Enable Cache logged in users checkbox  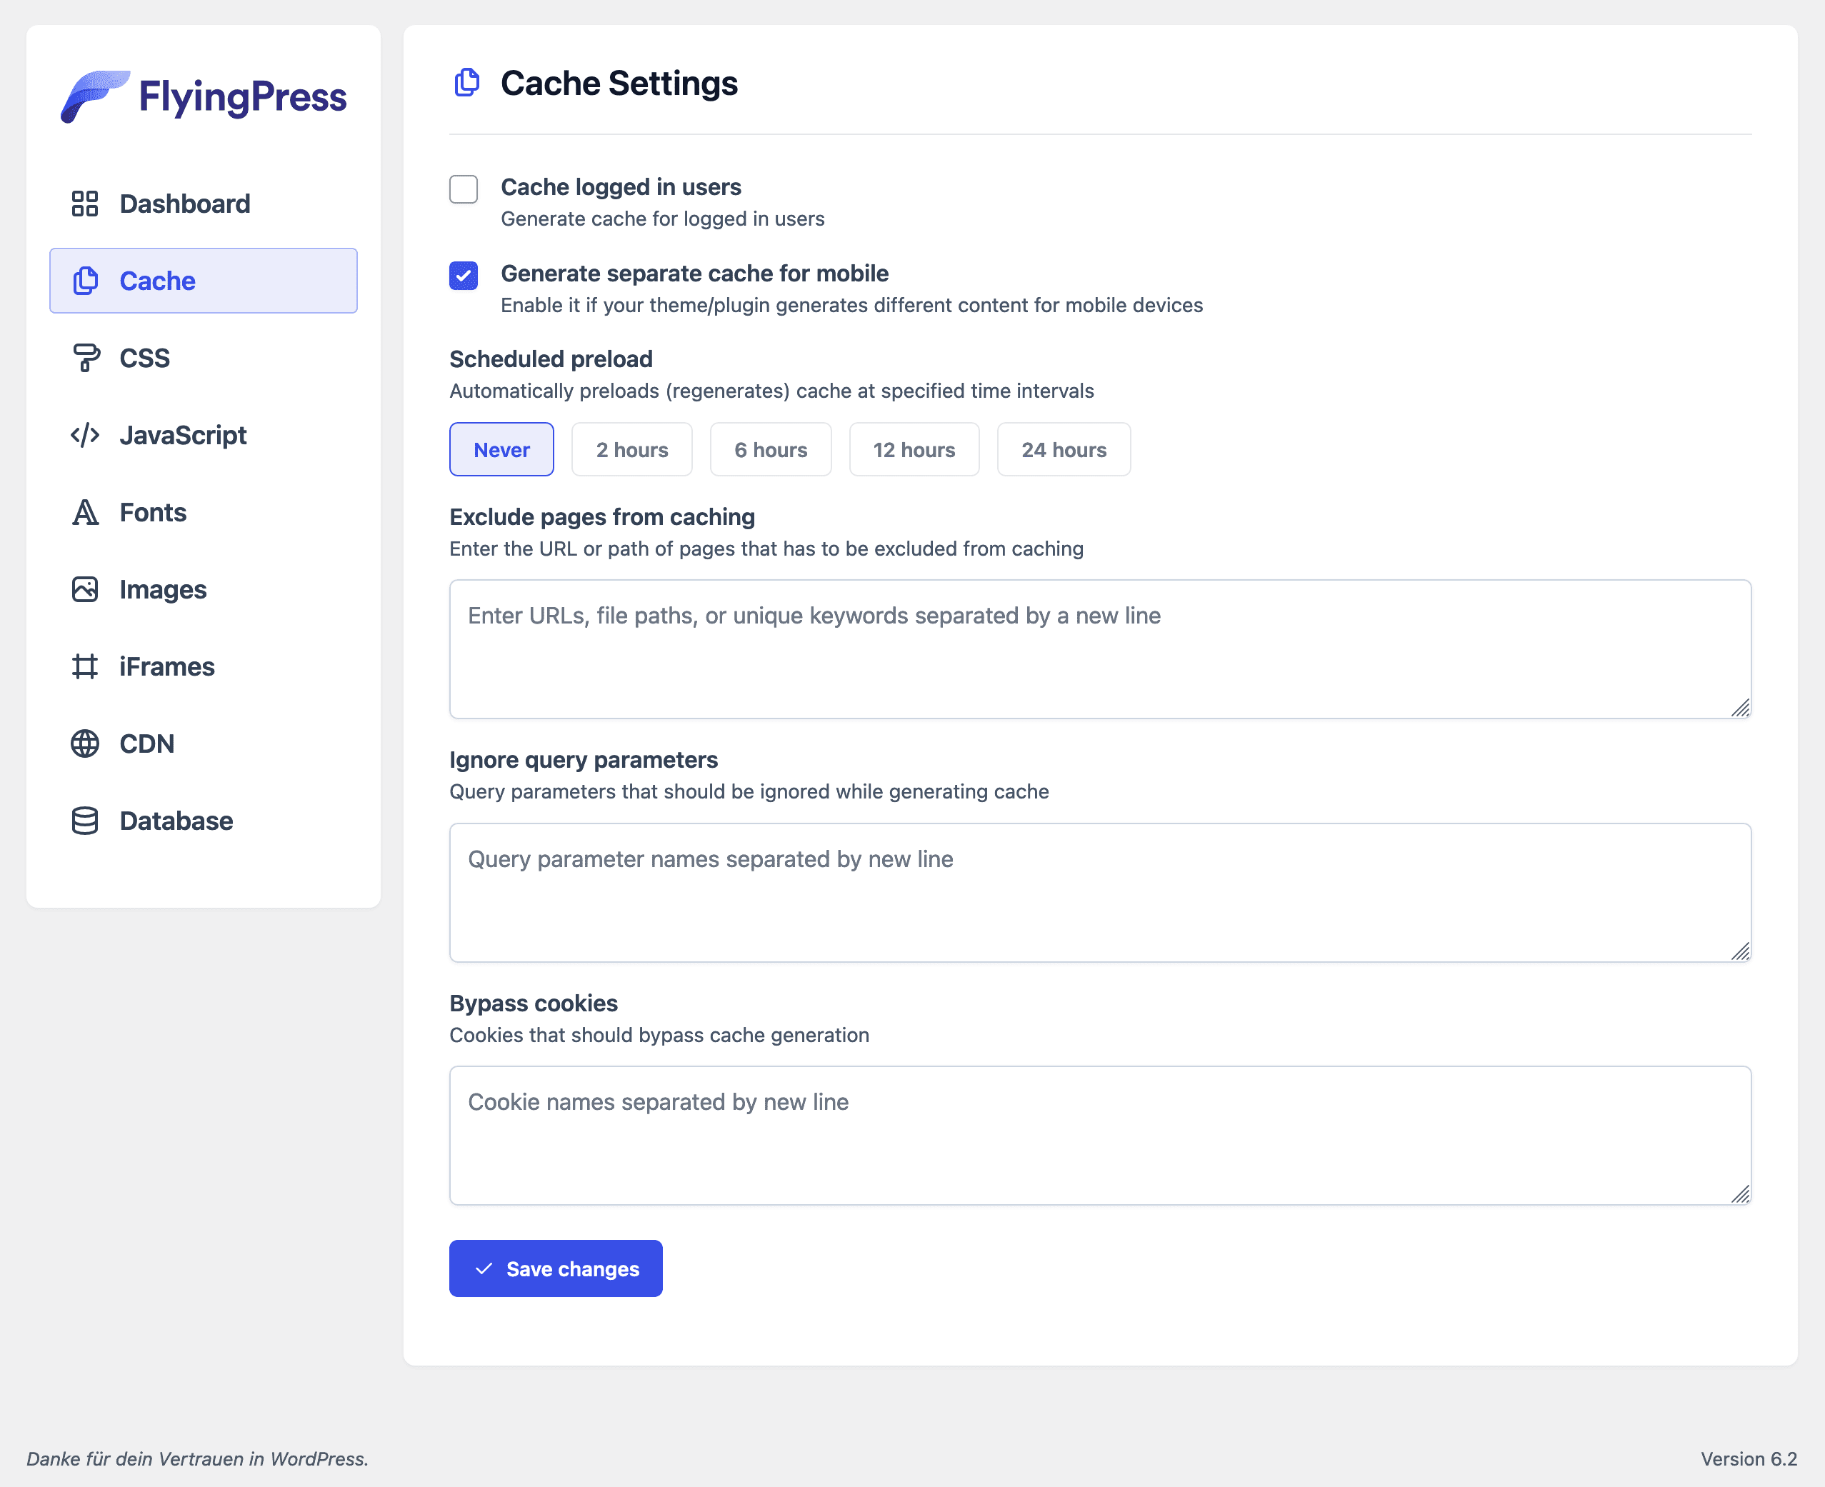tap(464, 189)
